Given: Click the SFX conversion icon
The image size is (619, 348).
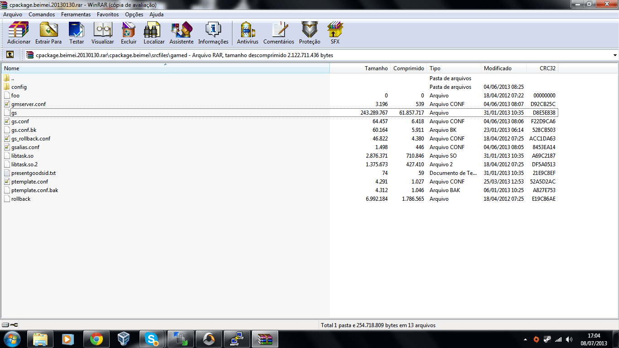Looking at the screenshot, I should pyautogui.click(x=335, y=30).
